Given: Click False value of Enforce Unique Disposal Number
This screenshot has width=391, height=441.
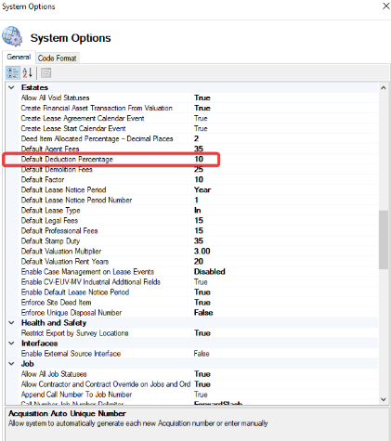Looking at the screenshot, I should tap(203, 312).
